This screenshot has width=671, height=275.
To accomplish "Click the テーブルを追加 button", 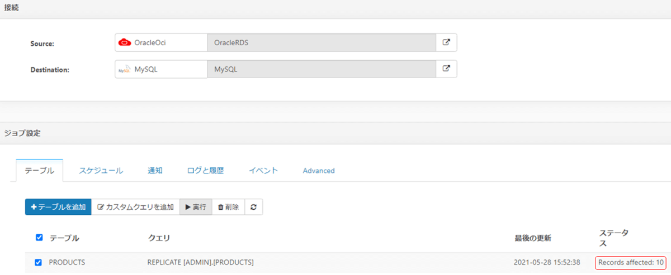I will (x=58, y=207).
